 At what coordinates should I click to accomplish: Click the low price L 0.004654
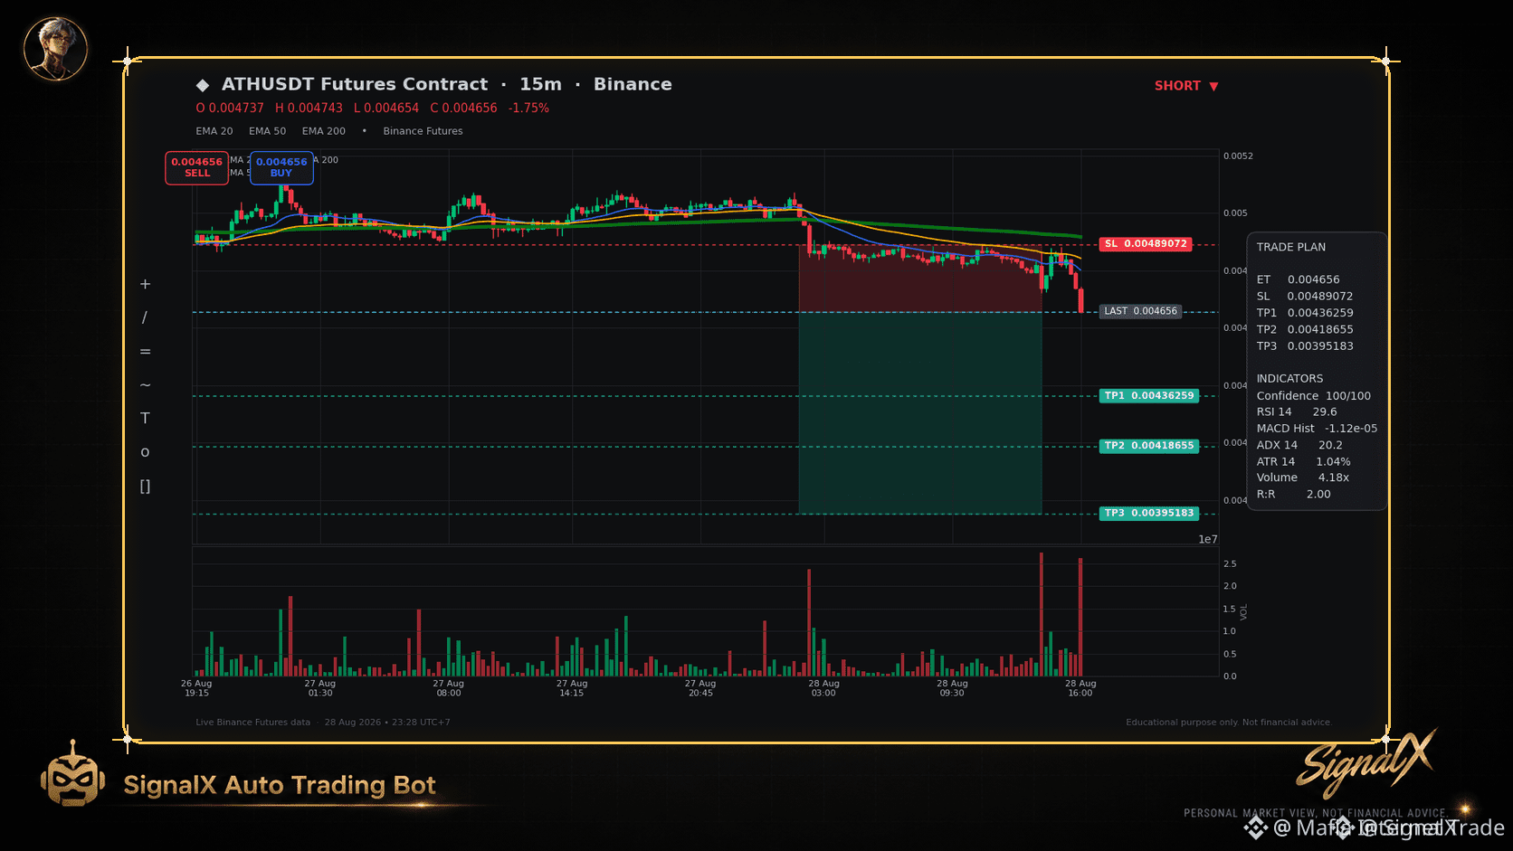click(x=386, y=108)
